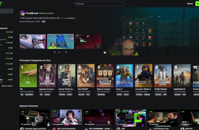The width and height of the screenshot is (199, 130).
Task: Select highlighted middle carousel thumbnail
Action: click(61, 41)
